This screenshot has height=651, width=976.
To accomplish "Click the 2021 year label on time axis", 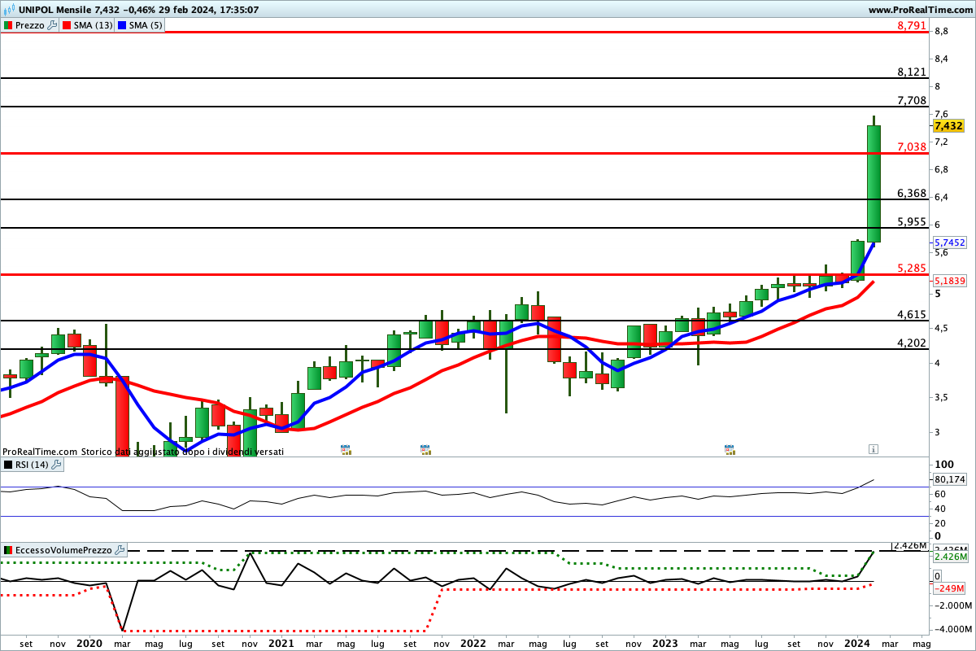I will point(281,643).
